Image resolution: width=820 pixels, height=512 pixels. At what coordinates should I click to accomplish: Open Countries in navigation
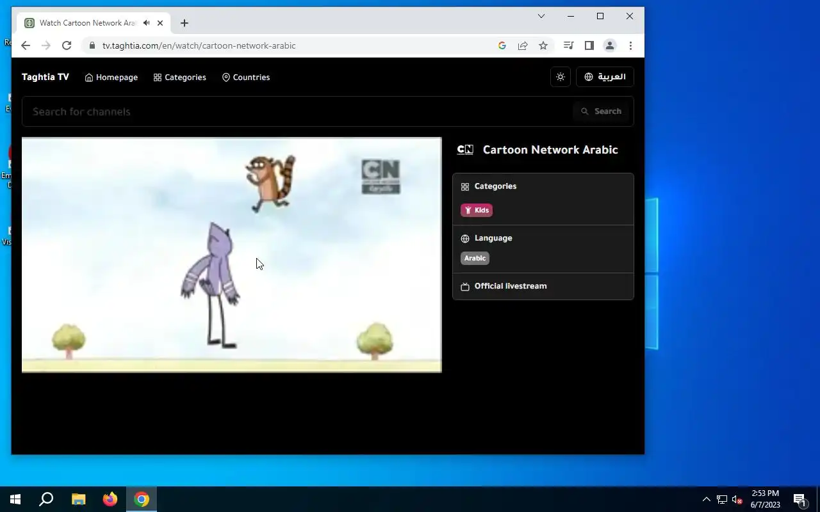coord(246,77)
